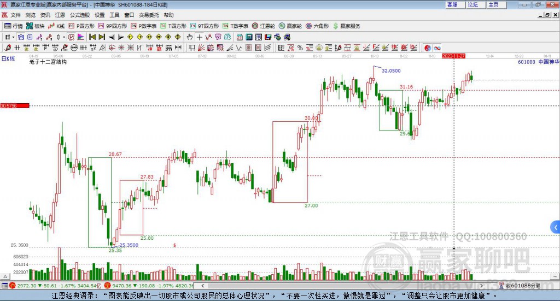The height and width of the screenshot is (301, 560).
Task: Open the T四方形 tool
Action: coord(173,26)
